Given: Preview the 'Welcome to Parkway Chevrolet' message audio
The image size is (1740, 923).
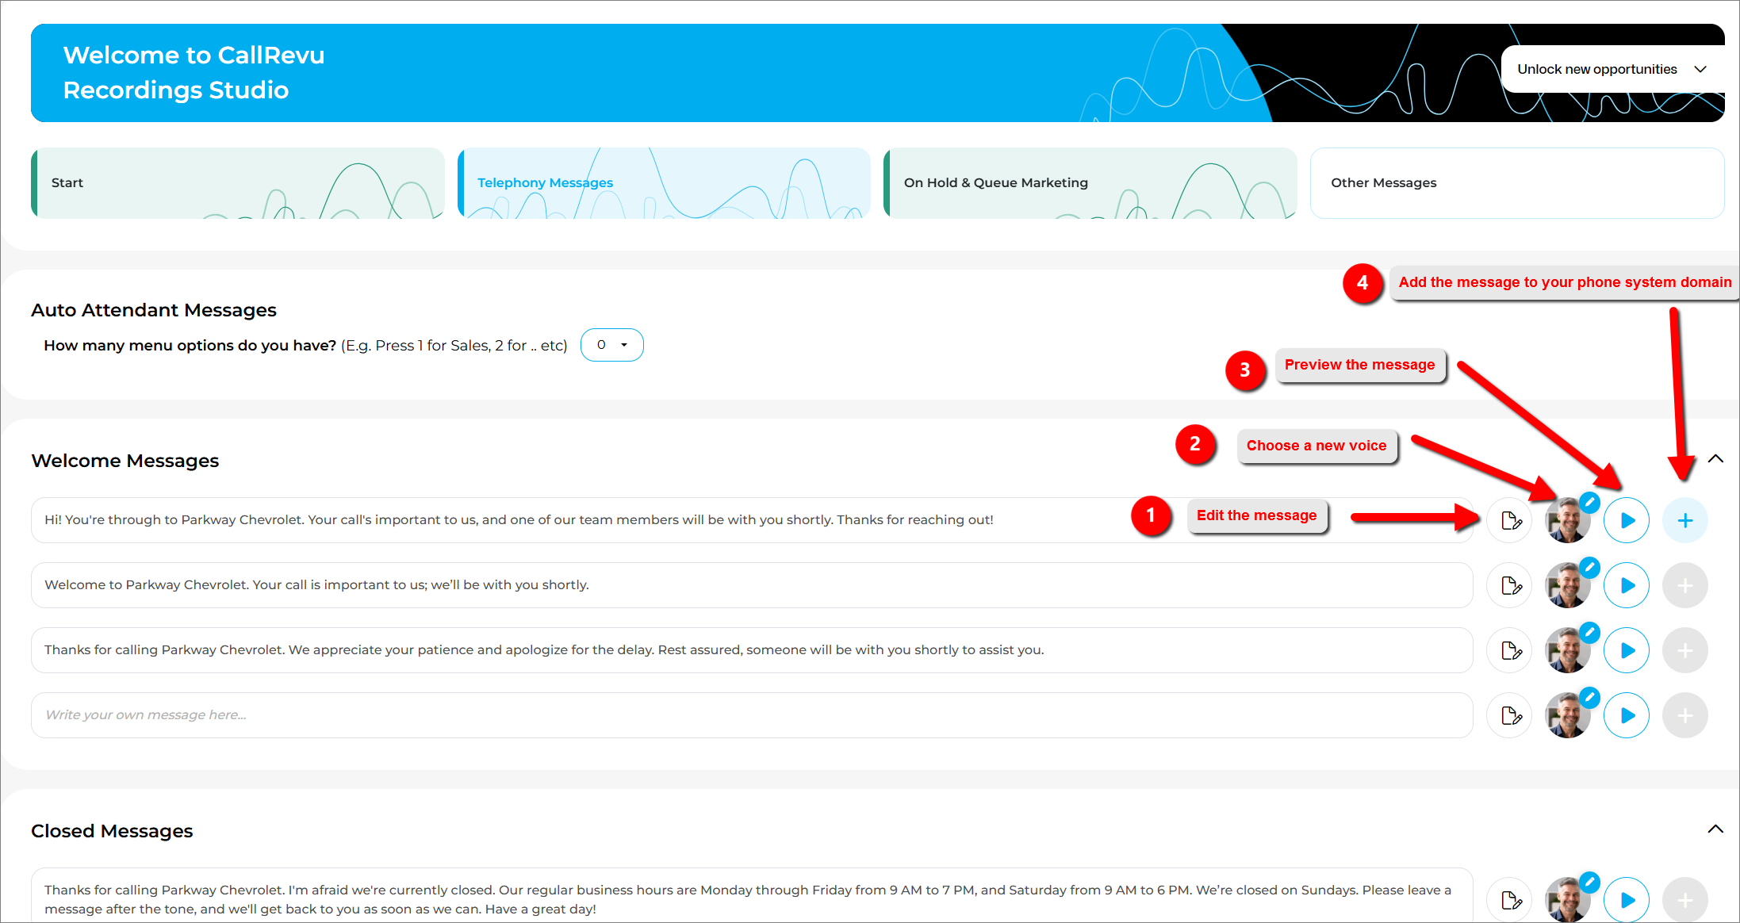Looking at the screenshot, I should 1627,585.
